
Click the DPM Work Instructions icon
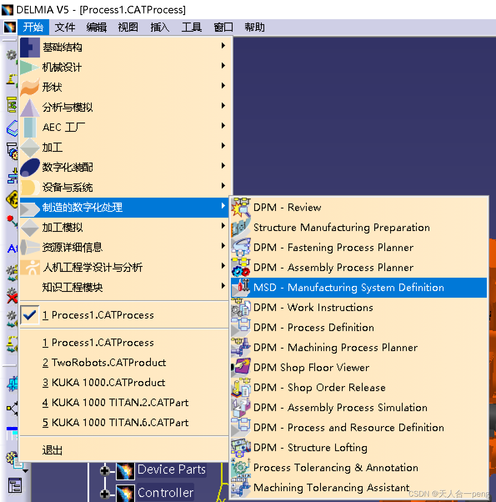click(240, 307)
